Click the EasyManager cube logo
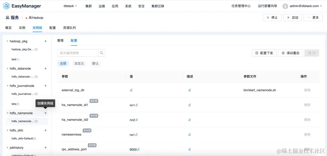327x156 pixels. [x=6, y=6]
